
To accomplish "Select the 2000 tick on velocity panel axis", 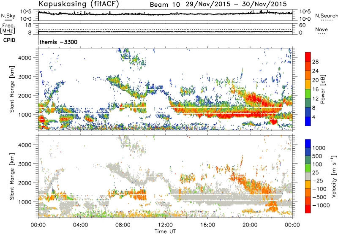I will [x=25, y=183].
